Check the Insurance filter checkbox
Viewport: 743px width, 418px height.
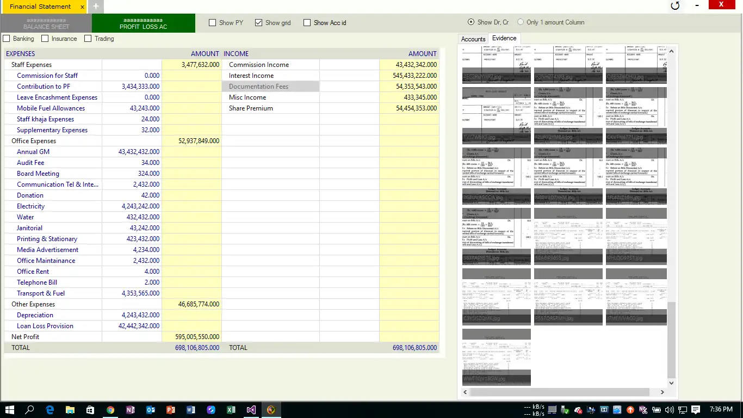pos(45,39)
